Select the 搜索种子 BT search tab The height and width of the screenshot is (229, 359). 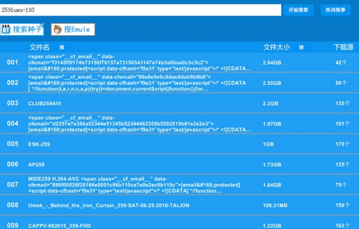click(x=22, y=29)
